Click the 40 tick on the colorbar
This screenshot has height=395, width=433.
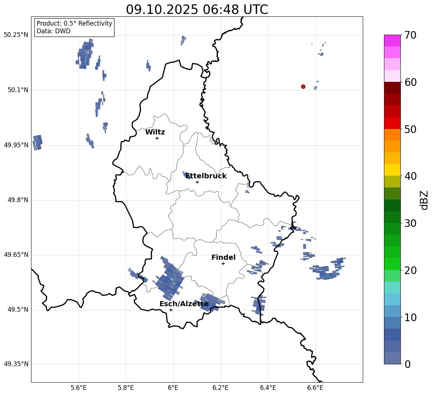pyautogui.click(x=410, y=176)
